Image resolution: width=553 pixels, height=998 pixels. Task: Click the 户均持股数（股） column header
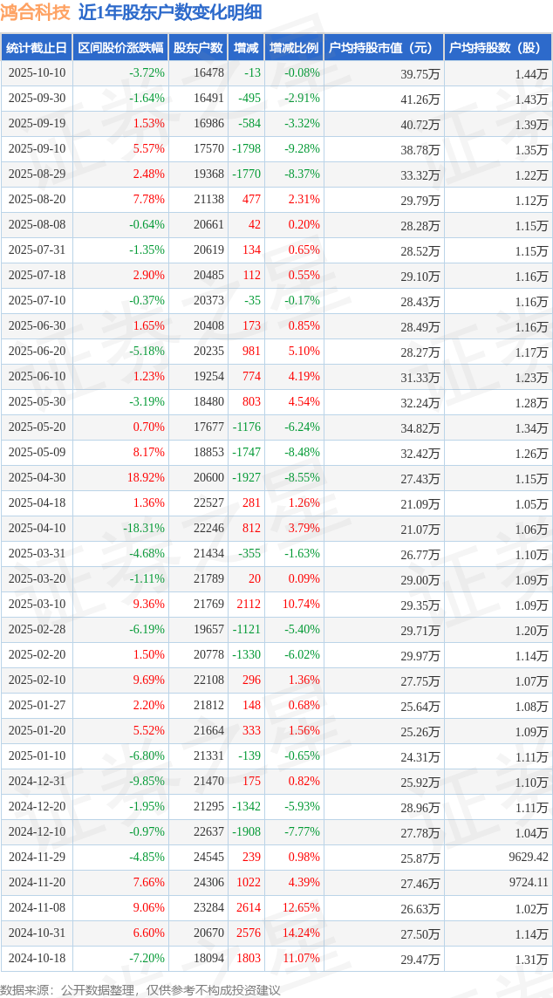coord(498,48)
